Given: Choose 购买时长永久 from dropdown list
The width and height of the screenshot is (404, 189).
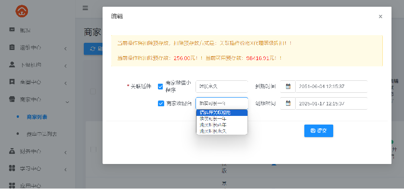Looking at the screenshot, I should pyautogui.click(x=222, y=131).
